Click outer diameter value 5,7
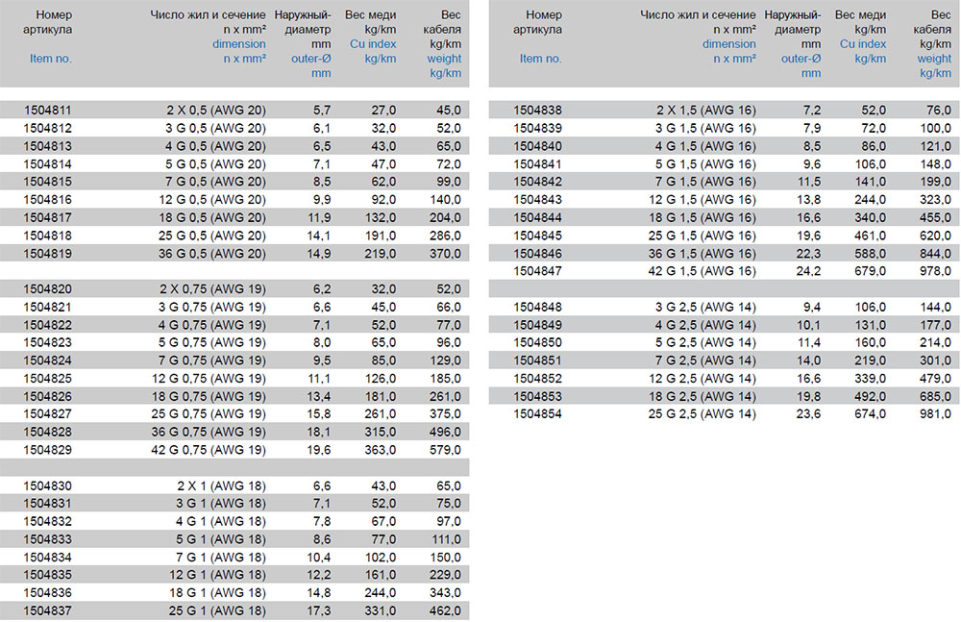The image size is (961, 622). click(322, 111)
